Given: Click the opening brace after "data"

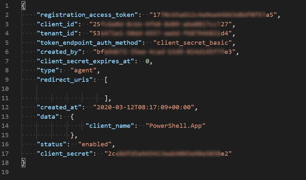Looking at the screenshot, I should tap(72, 117).
